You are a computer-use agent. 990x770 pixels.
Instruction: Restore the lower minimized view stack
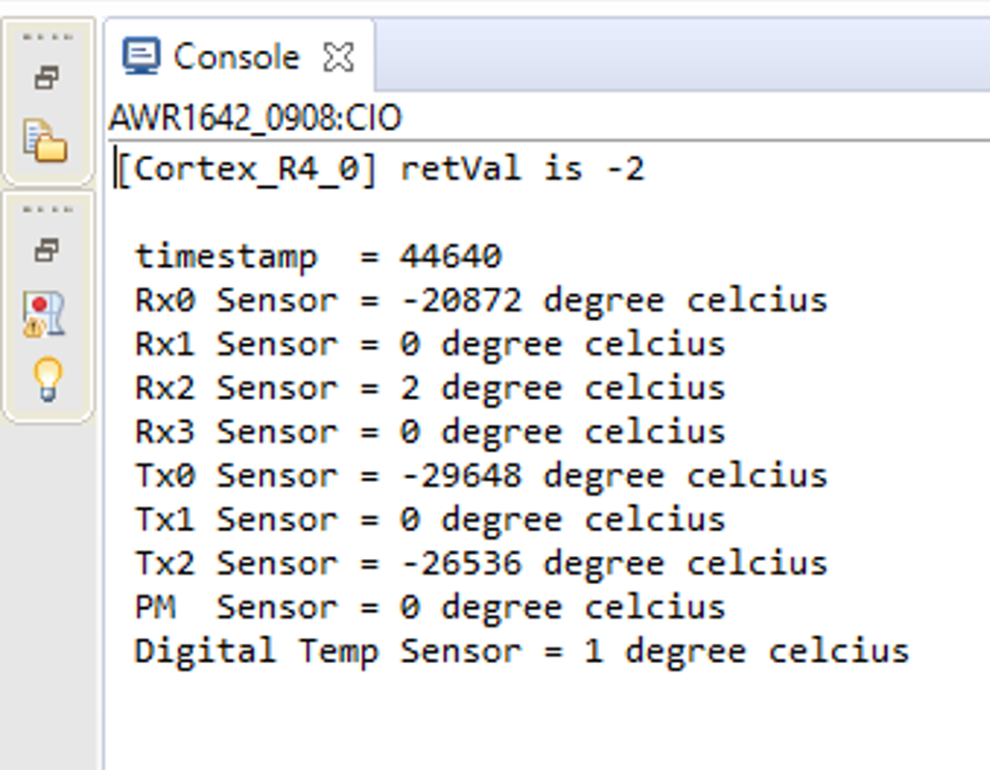[46, 252]
